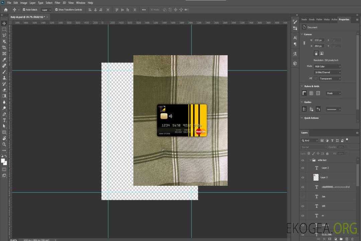Click the canvas height input field
Image resolution: width=361 pixels, height=241 pixels.
(319, 46)
